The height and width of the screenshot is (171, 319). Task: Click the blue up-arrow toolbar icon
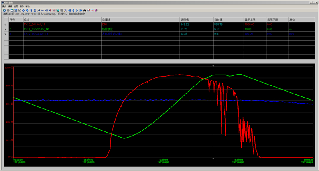[x=24, y=10]
